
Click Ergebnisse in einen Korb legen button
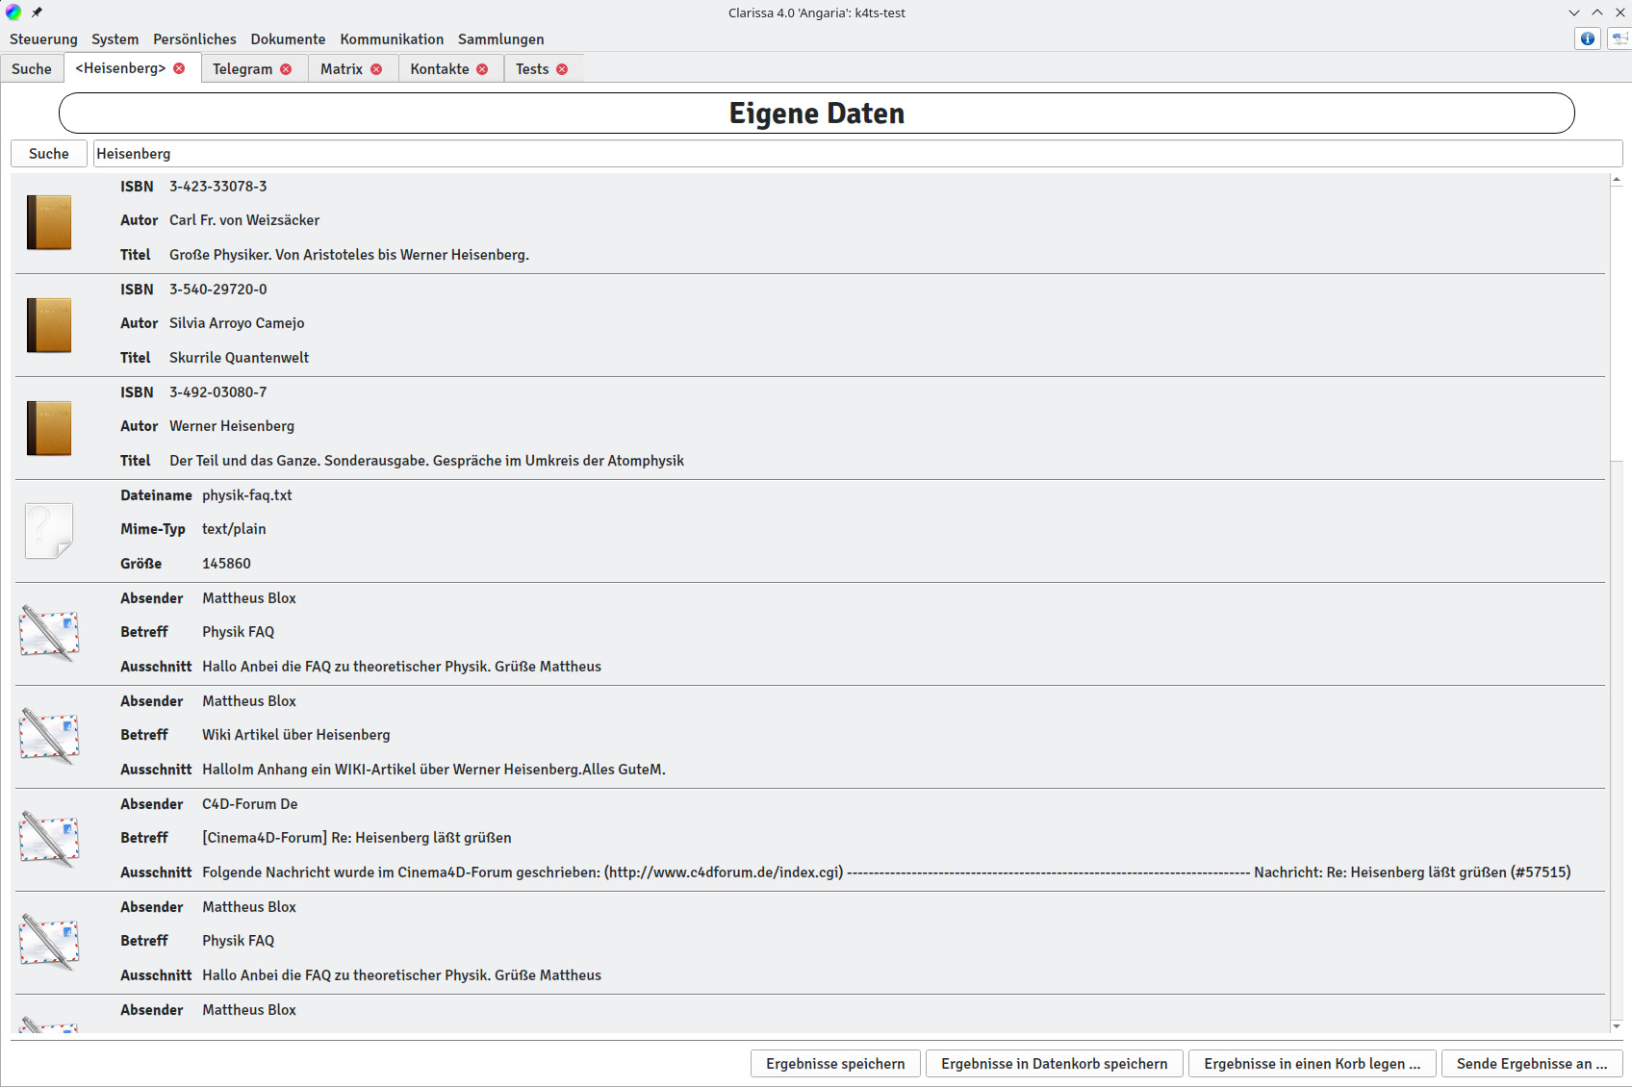[1313, 1064]
